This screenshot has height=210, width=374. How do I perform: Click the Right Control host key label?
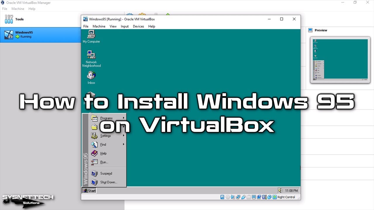coord(286,197)
